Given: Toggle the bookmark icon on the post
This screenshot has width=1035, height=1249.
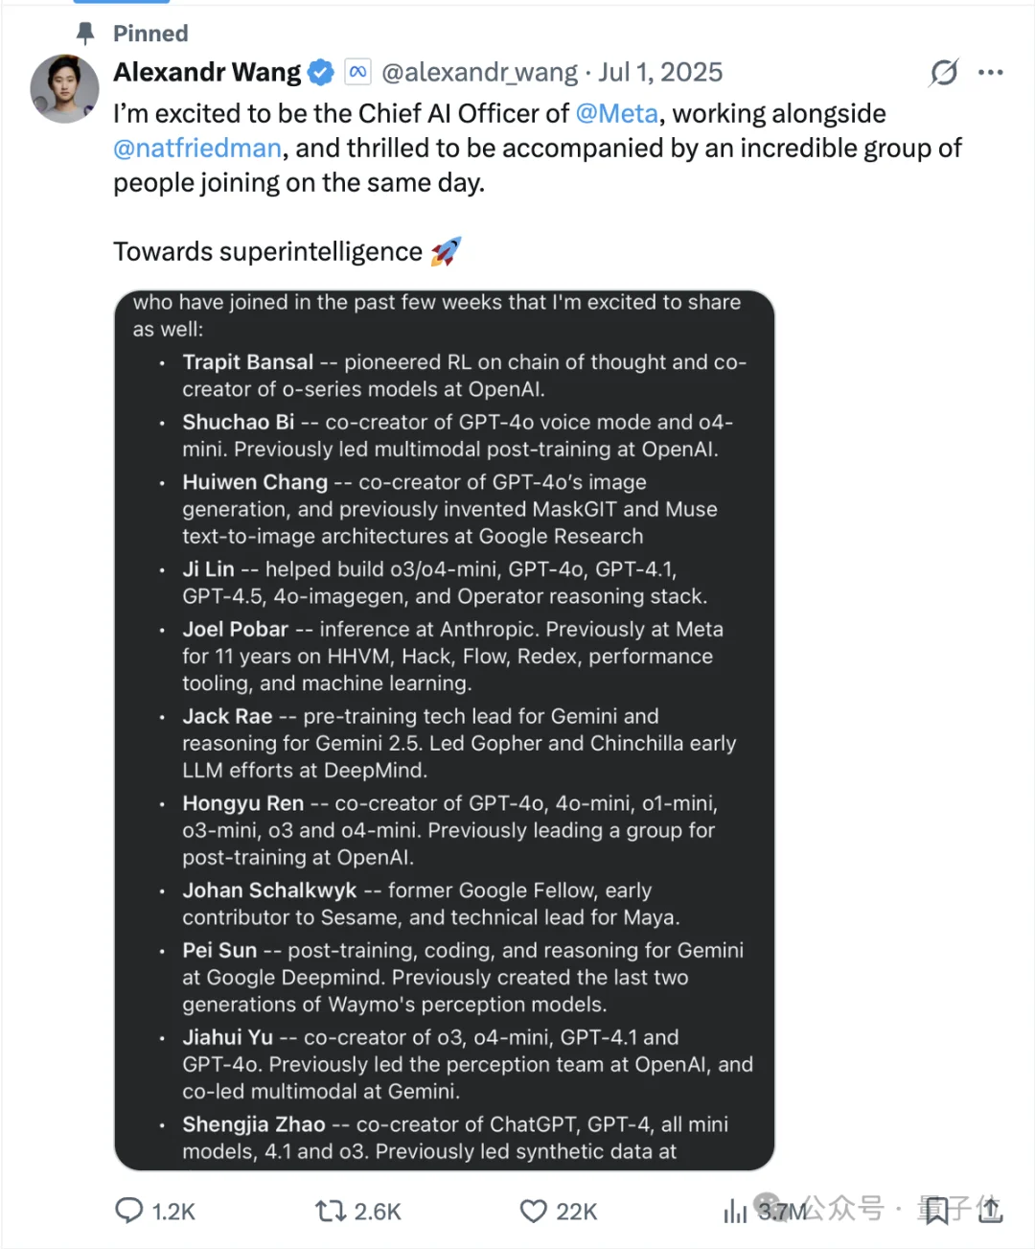Looking at the screenshot, I should click(936, 1211).
